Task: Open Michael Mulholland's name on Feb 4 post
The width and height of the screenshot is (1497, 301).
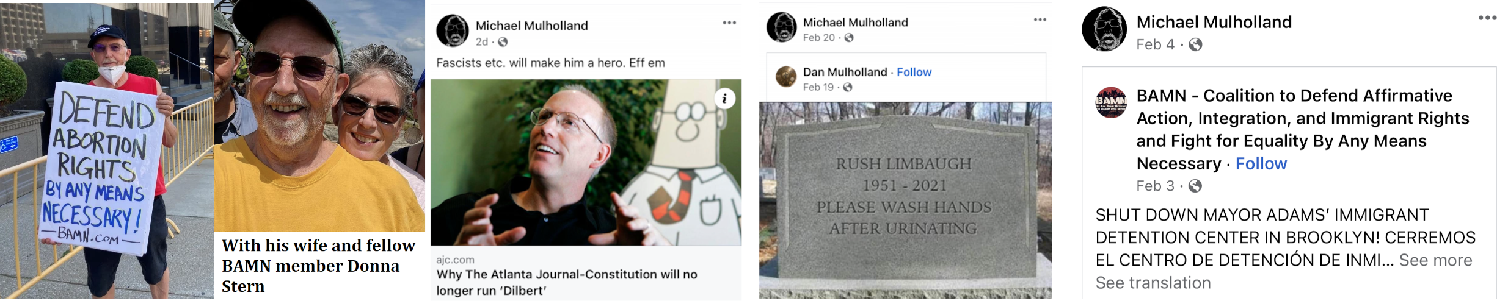Action: pos(1214,22)
